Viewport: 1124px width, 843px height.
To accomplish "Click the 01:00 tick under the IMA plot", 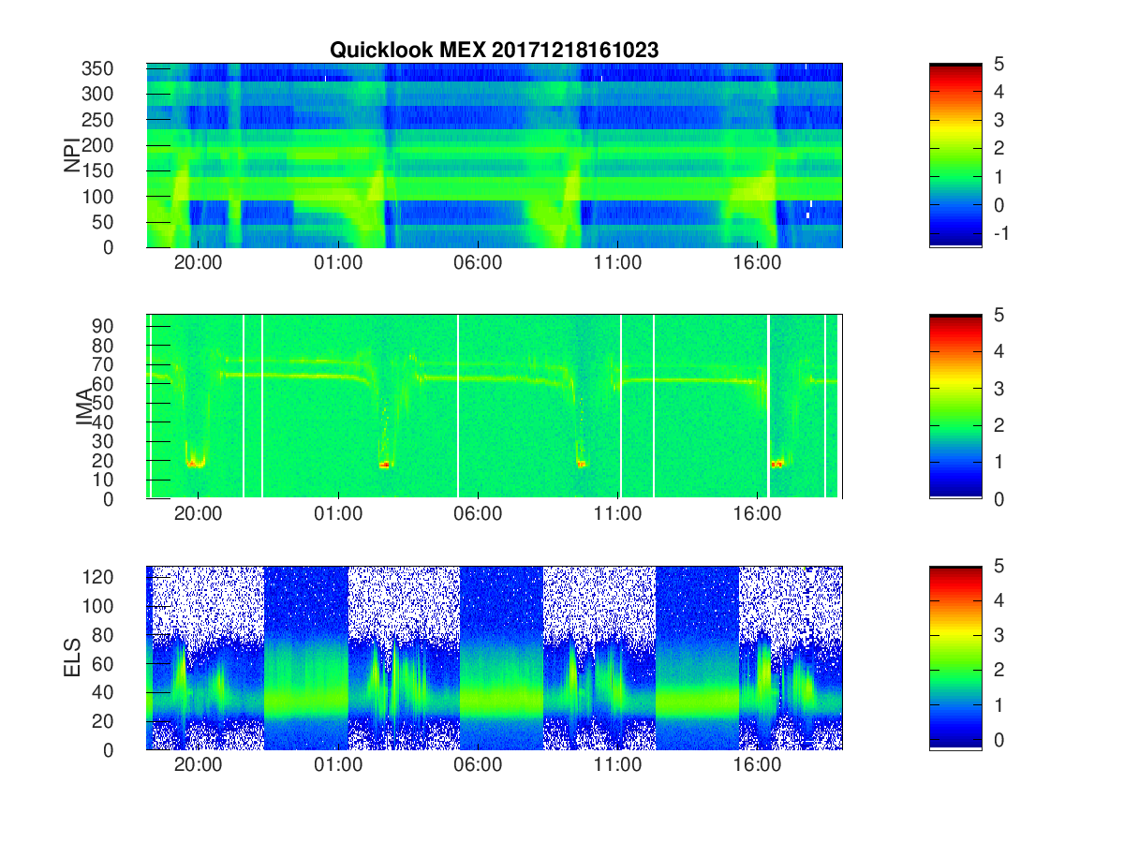I will tap(338, 514).
